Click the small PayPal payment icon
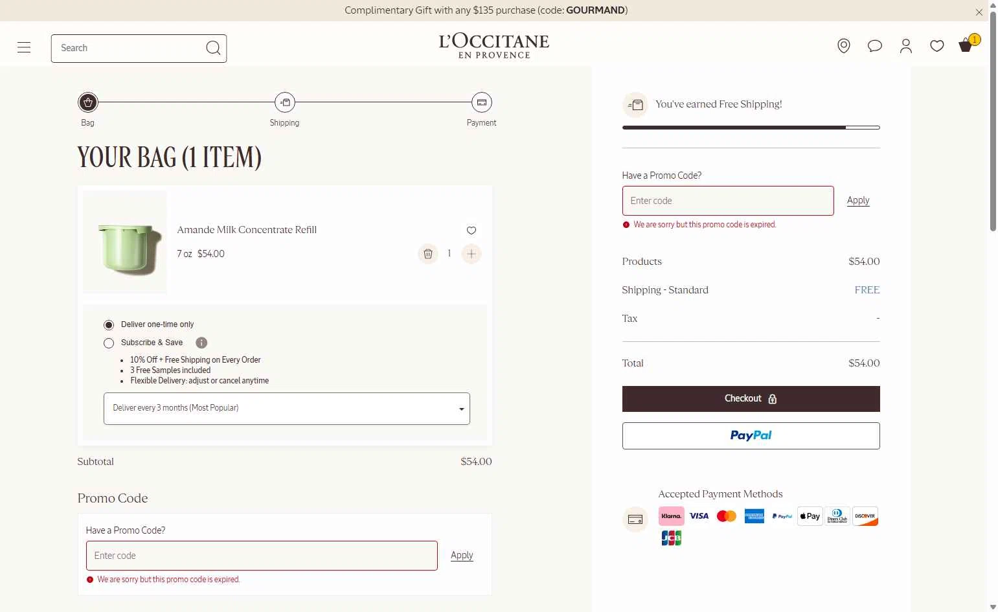 pos(782,516)
